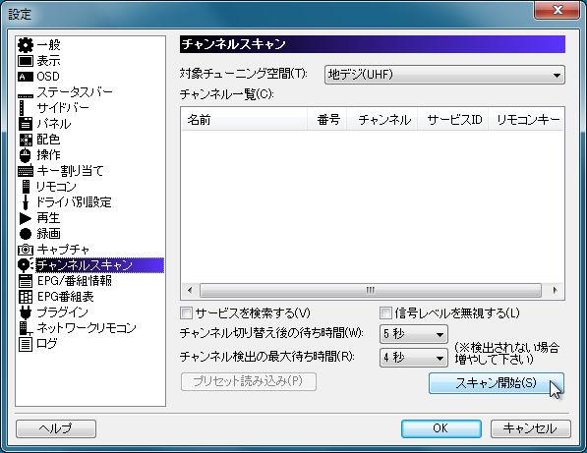Toggle 信号レベルを無視する checkbox
The width and height of the screenshot is (587, 453).
click(x=385, y=312)
